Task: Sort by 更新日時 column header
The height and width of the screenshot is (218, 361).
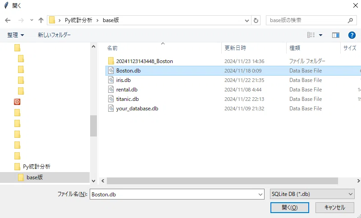Action: [235, 48]
